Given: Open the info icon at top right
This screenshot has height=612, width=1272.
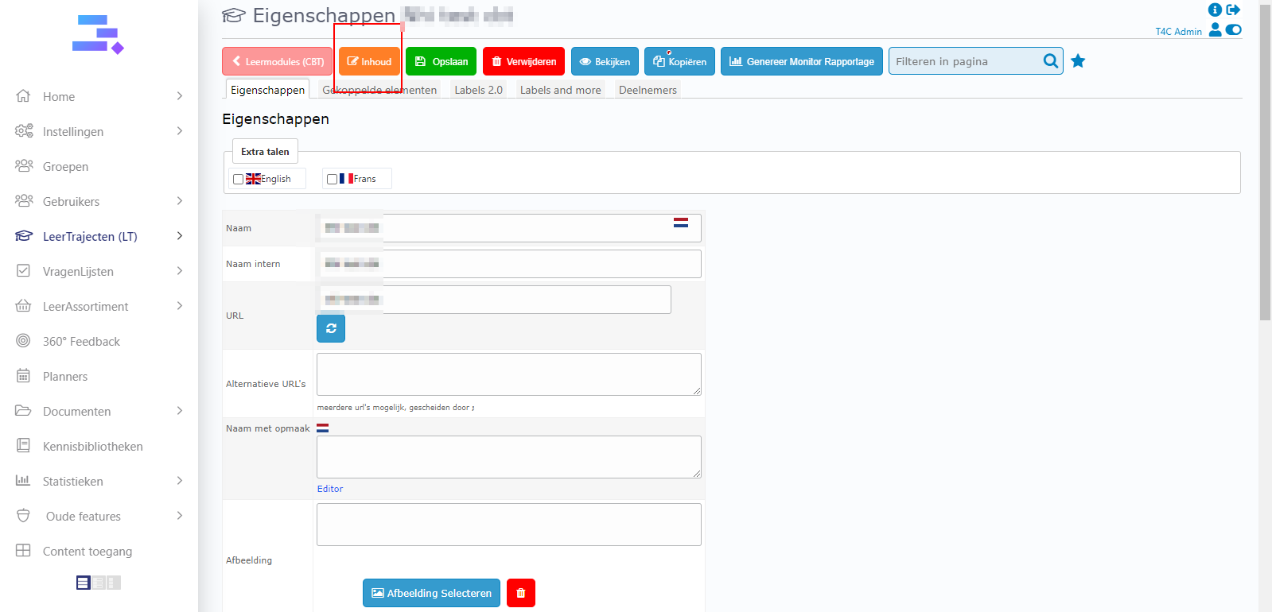Looking at the screenshot, I should [x=1215, y=10].
